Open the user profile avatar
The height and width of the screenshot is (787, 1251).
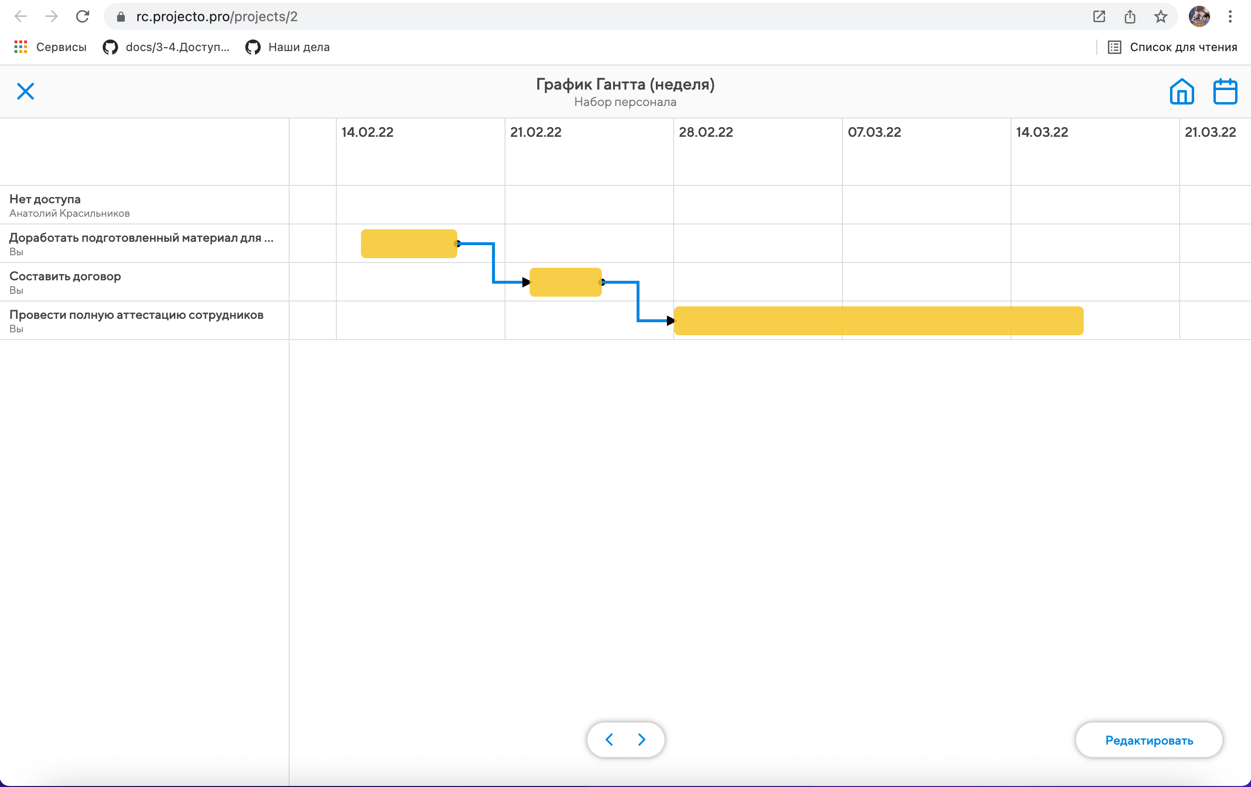[x=1199, y=16]
